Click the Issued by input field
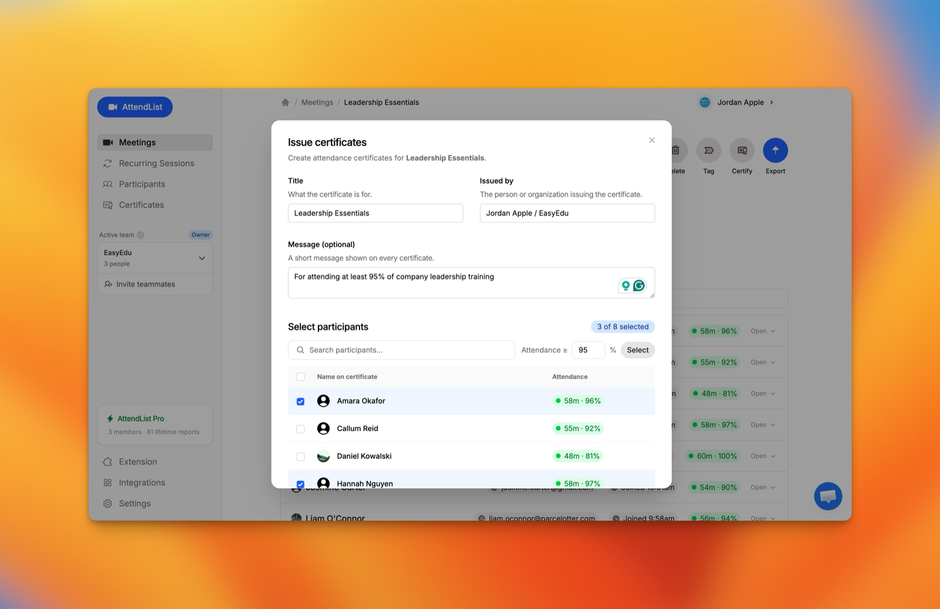 coord(568,213)
